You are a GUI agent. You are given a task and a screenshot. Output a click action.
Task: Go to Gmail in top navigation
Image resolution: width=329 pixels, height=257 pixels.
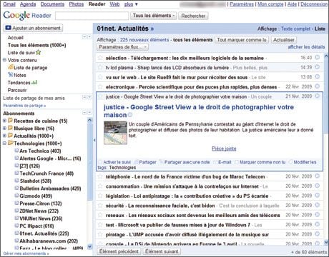click(9, 4)
